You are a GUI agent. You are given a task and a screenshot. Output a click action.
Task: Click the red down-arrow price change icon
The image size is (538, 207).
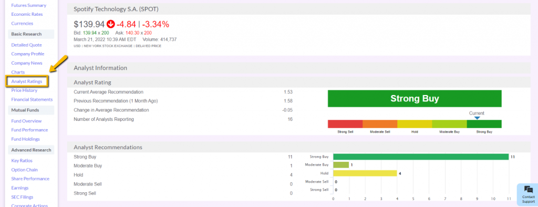tap(110, 24)
